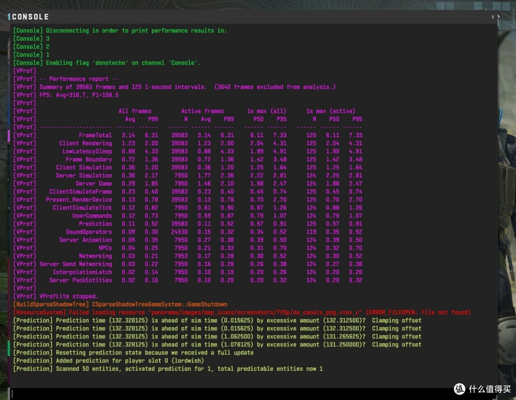The height and width of the screenshot is (400, 516).
Task: Select the ClientSimulateFrame row label
Action: point(81,192)
